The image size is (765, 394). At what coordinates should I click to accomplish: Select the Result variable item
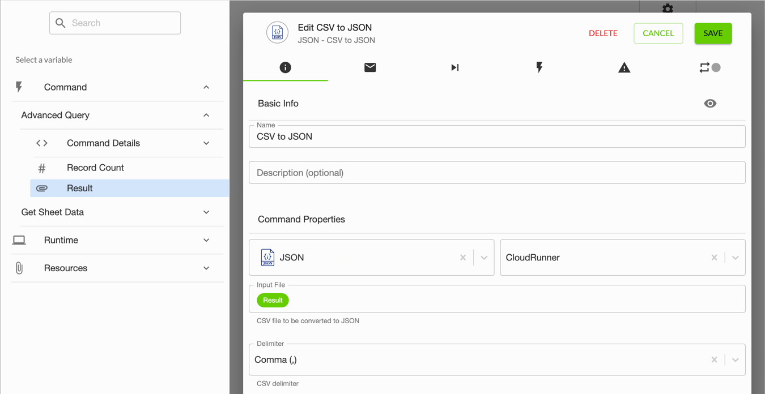pos(130,188)
